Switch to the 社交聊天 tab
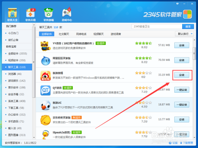 click(64, 34)
